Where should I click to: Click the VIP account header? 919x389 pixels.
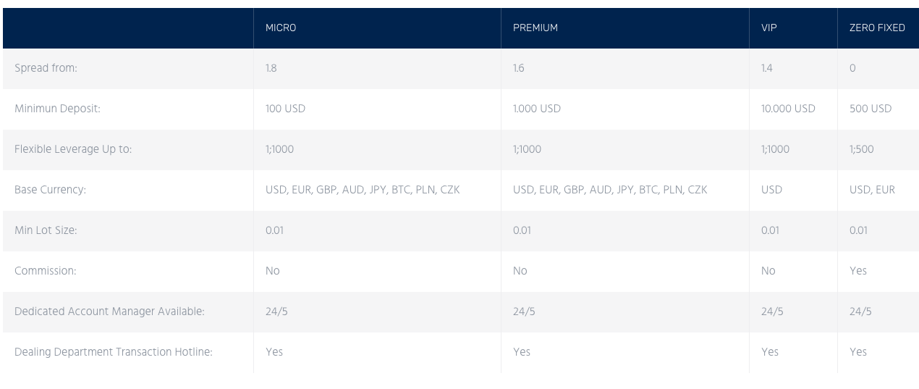click(768, 28)
